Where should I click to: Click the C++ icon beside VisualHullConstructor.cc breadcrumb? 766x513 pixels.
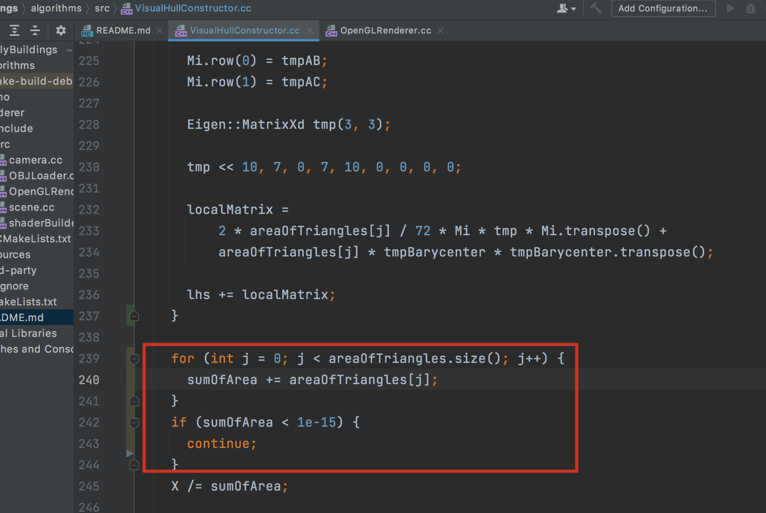point(127,8)
